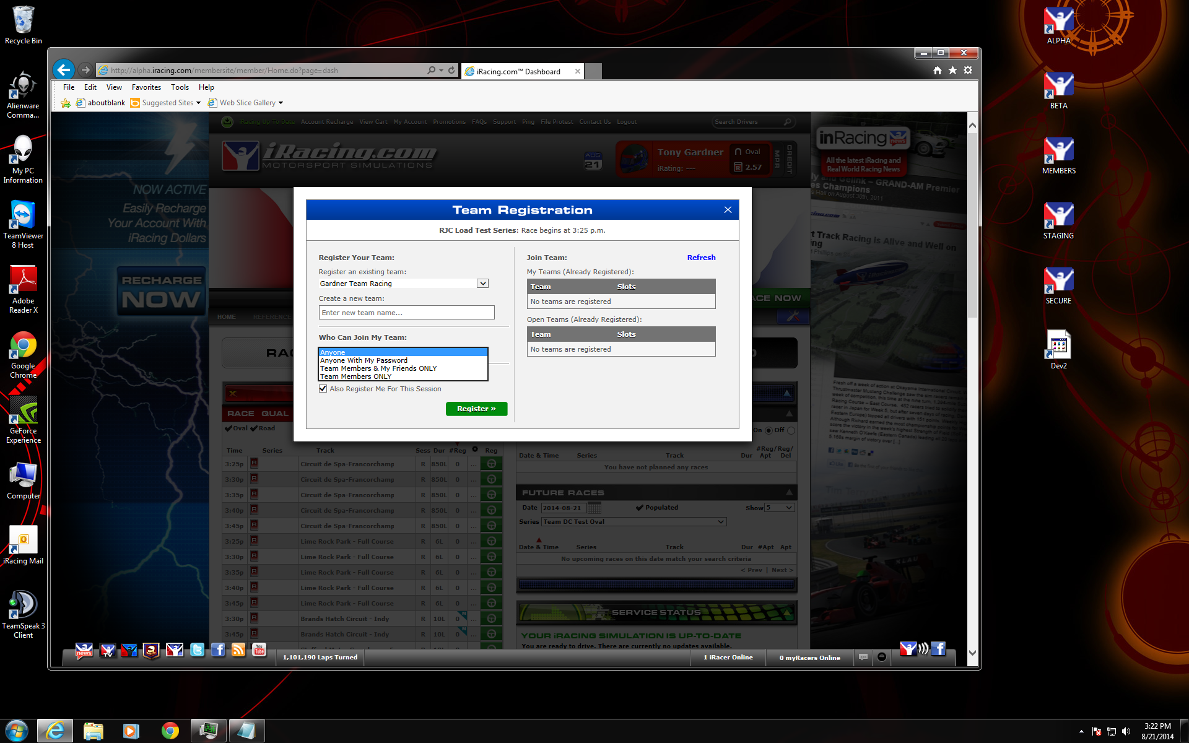Open the Tools menu
This screenshot has height=743, width=1189.
click(180, 87)
